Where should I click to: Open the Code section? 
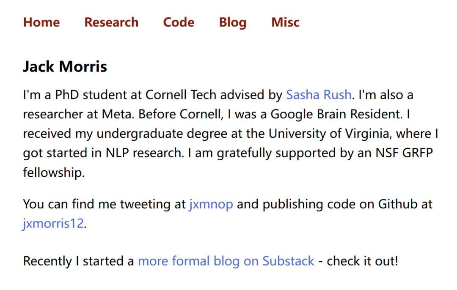(179, 22)
